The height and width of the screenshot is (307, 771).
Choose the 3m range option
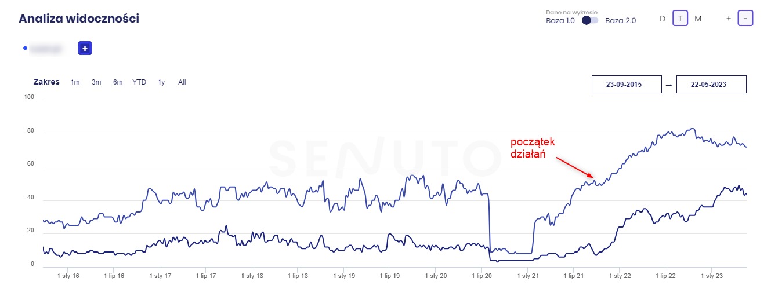click(96, 82)
